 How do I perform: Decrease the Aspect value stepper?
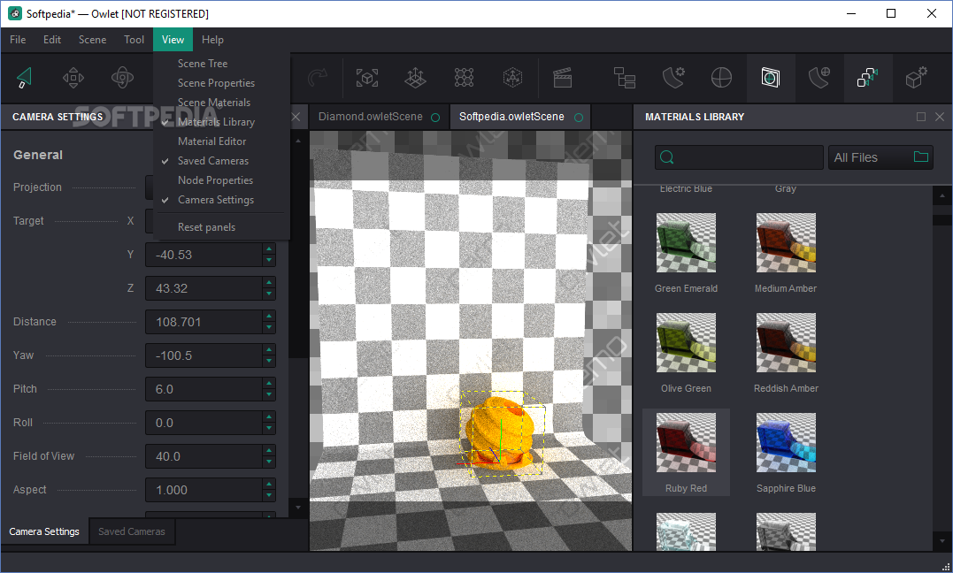269,495
